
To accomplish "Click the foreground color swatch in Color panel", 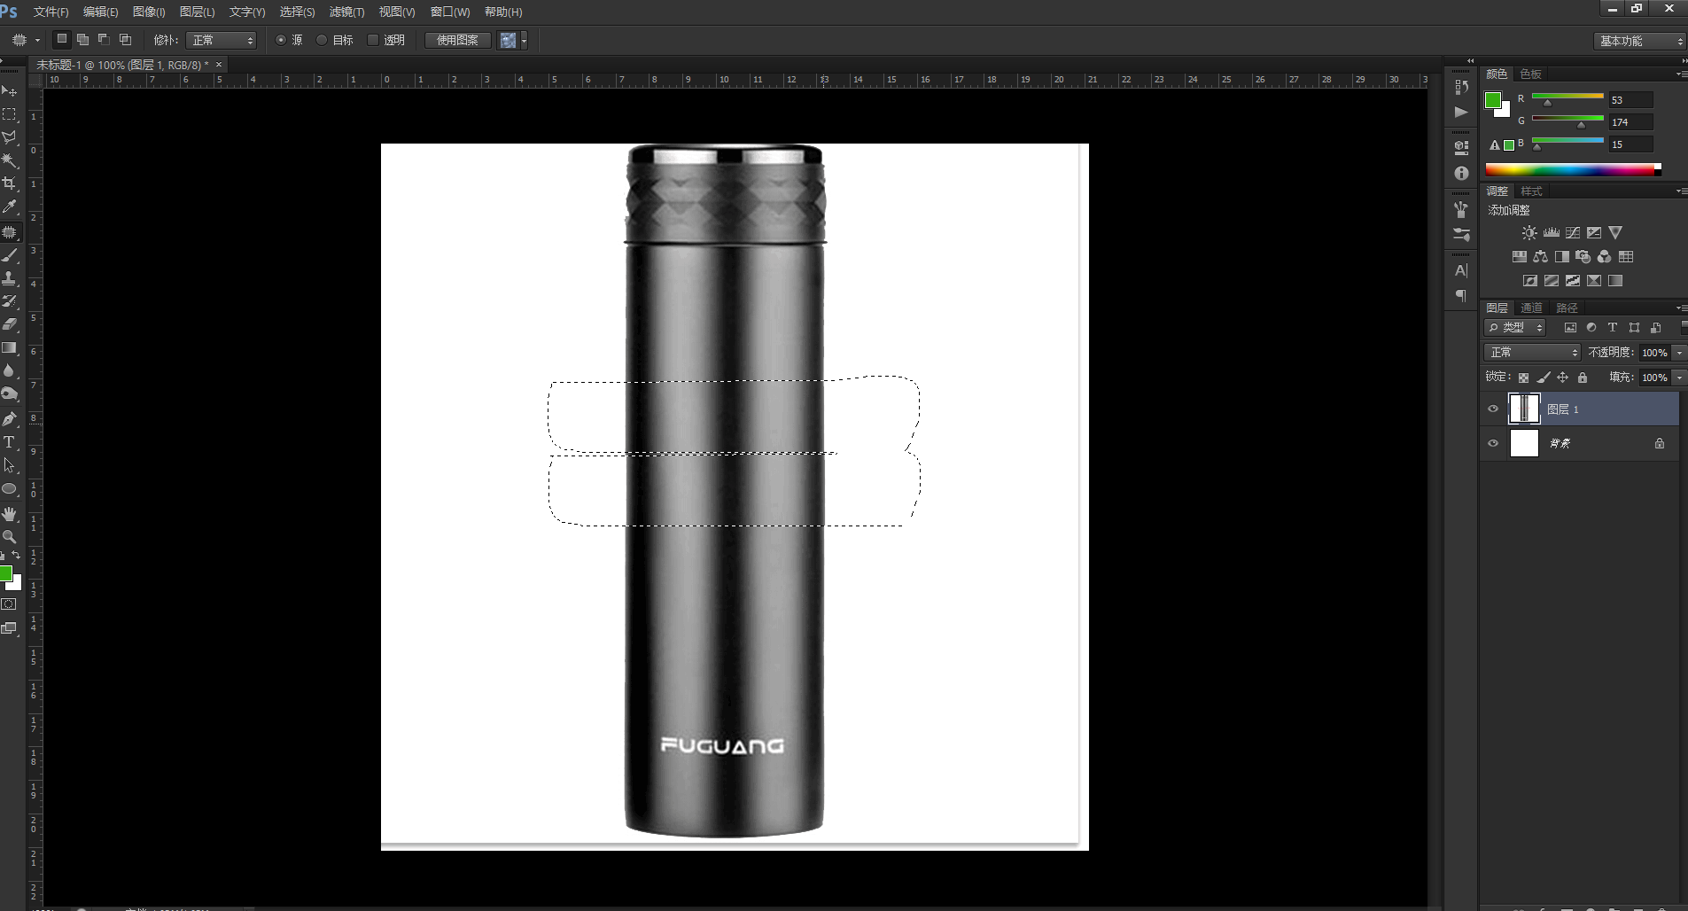I will [1493, 100].
